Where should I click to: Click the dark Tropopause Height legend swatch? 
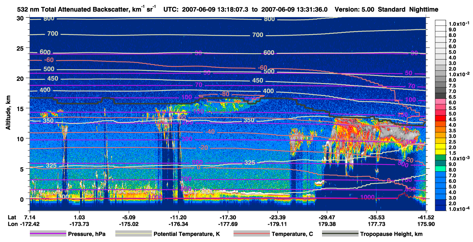pos(340,234)
